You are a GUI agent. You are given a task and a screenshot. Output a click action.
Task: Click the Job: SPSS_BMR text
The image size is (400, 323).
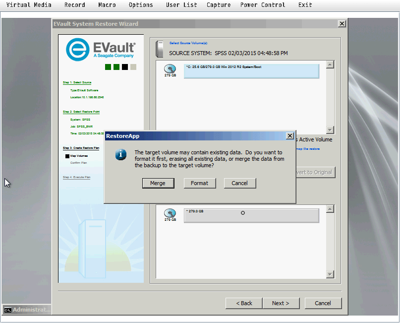[81, 127]
